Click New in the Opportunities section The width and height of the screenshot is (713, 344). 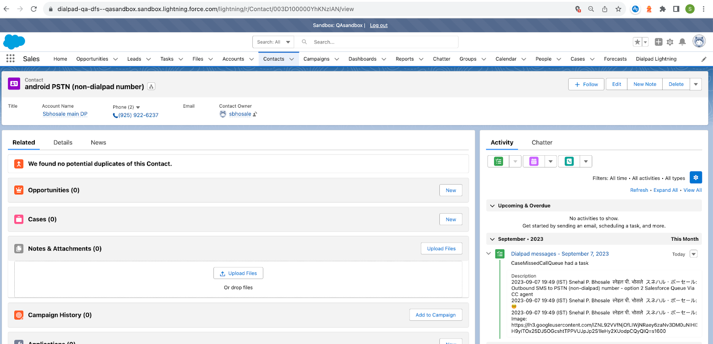(x=451, y=190)
